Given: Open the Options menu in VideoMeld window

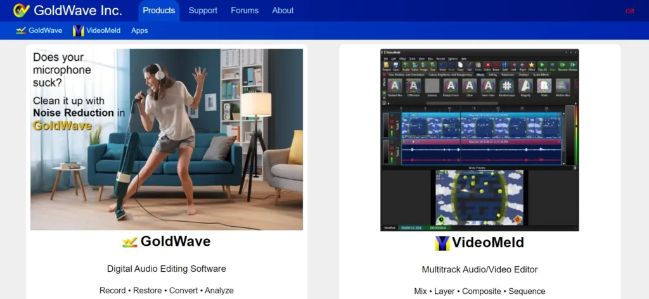Looking at the screenshot, I should click(x=453, y=59).
